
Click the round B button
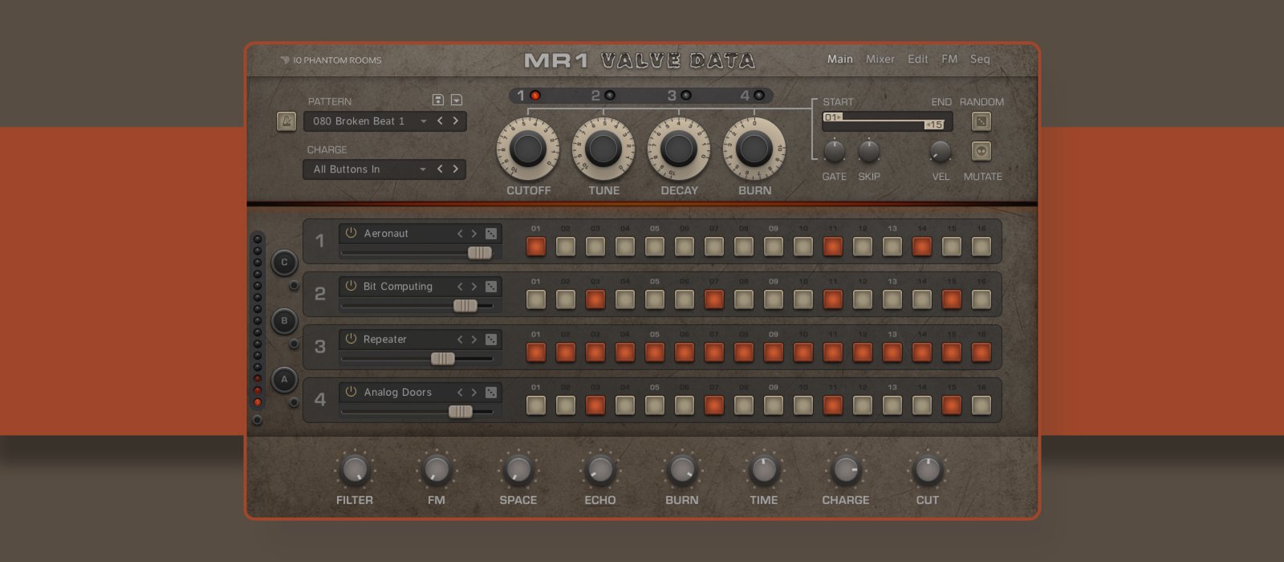click(x=284, y=321)
